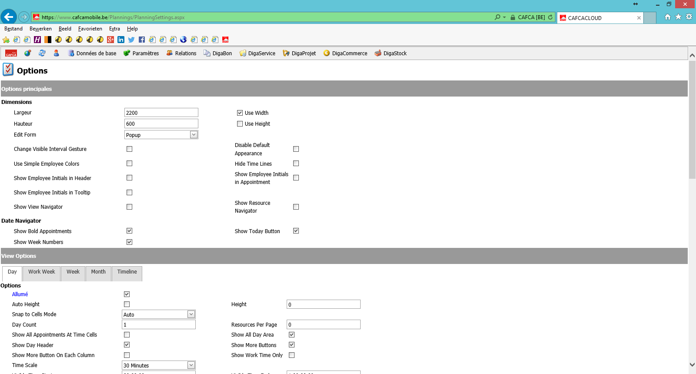Open the DigaStock module
This screenshot has height=374, width=696.
(x=391, y=53)
